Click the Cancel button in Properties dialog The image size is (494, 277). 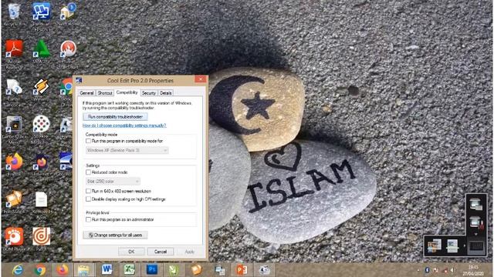point(161,252)
